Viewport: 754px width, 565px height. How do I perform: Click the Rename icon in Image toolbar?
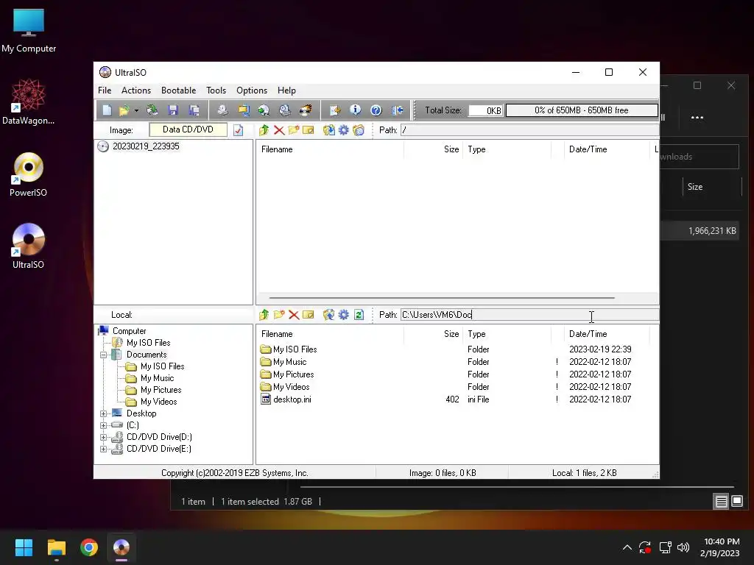pyautogui.click(x=309, y=130)
